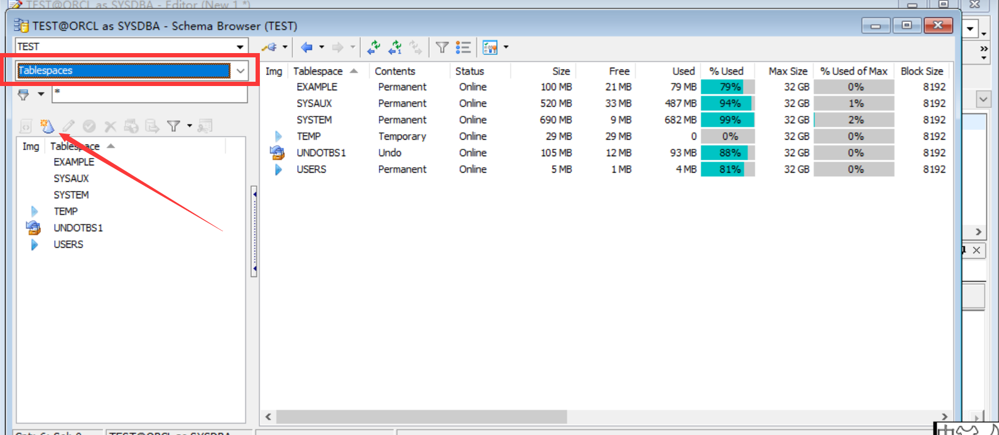
Task: Click the 79% used bar for EXAMPLE
Action: coord(728,87)
